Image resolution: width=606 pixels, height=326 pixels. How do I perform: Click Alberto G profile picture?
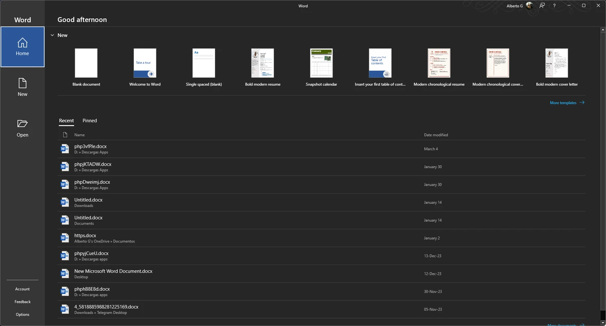[x=529, y=6]
